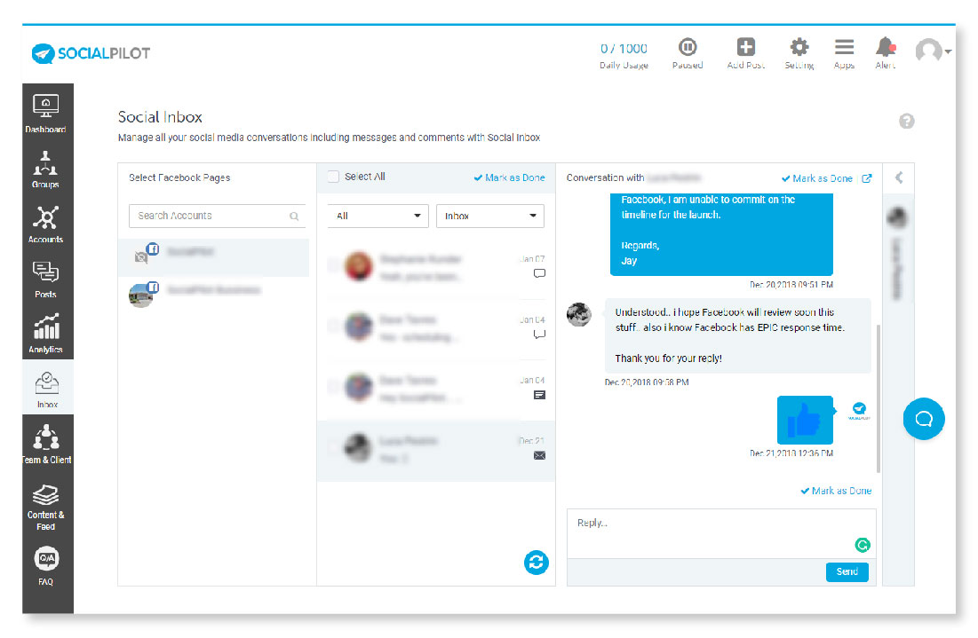The image size is (978, 638).
Task: Open the Dashboard from the sidebar
Action: coord(45,114)
